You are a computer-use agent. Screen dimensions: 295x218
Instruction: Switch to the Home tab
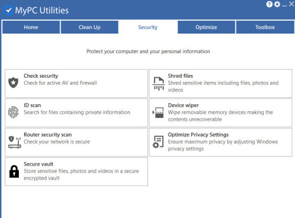(31, 27)
